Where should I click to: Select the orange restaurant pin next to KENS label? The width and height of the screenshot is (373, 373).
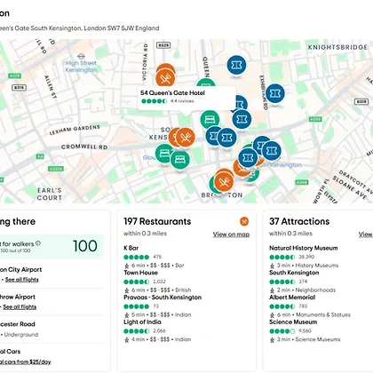186,137
